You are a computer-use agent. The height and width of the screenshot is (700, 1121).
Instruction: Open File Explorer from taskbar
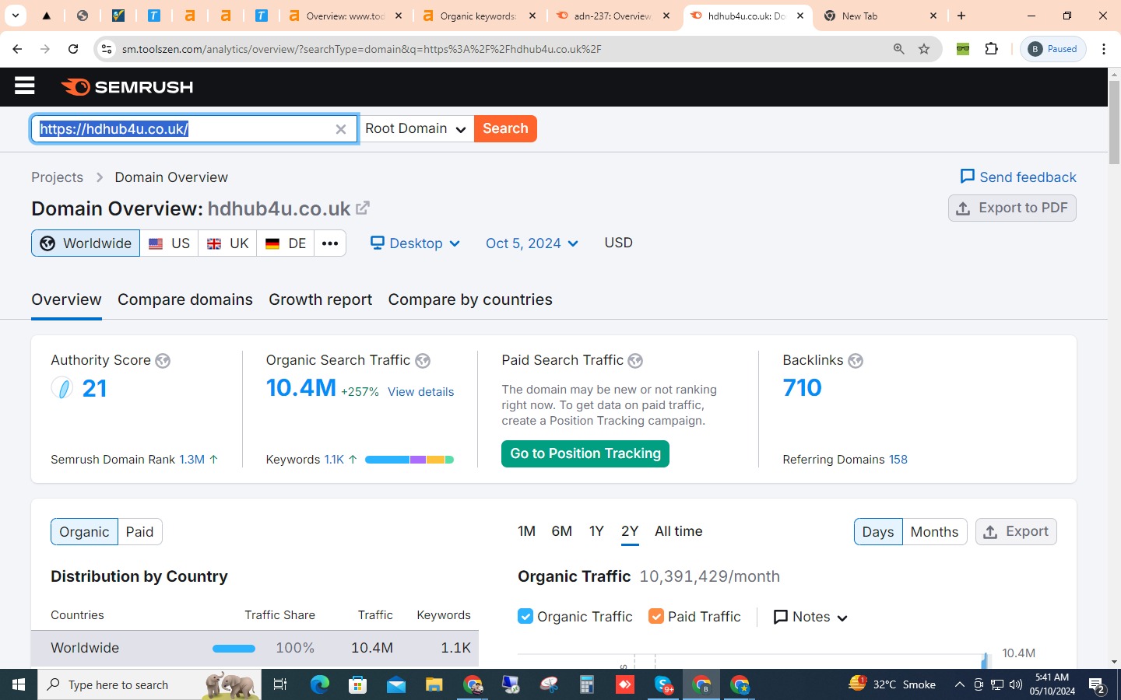[x=434, y=684]
